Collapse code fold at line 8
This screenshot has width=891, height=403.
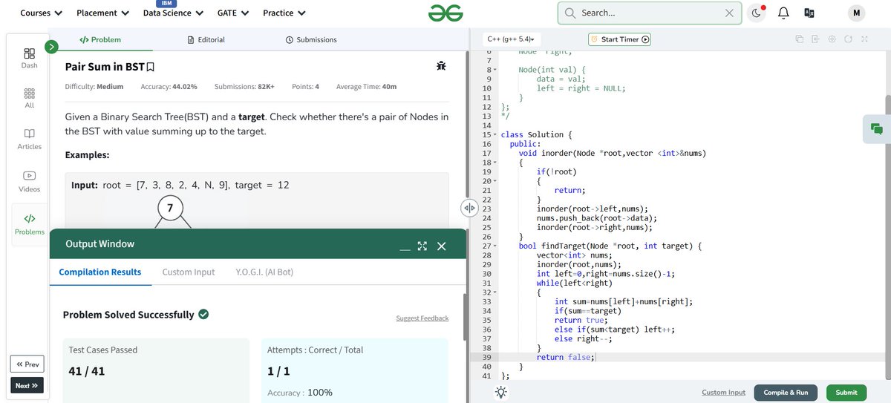tap(495, 70)
